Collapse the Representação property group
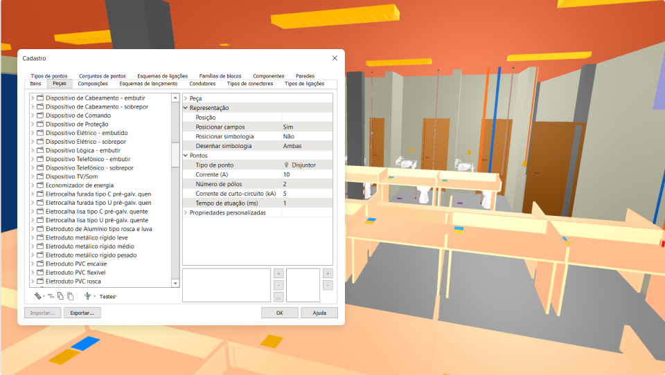 point(186,108)
